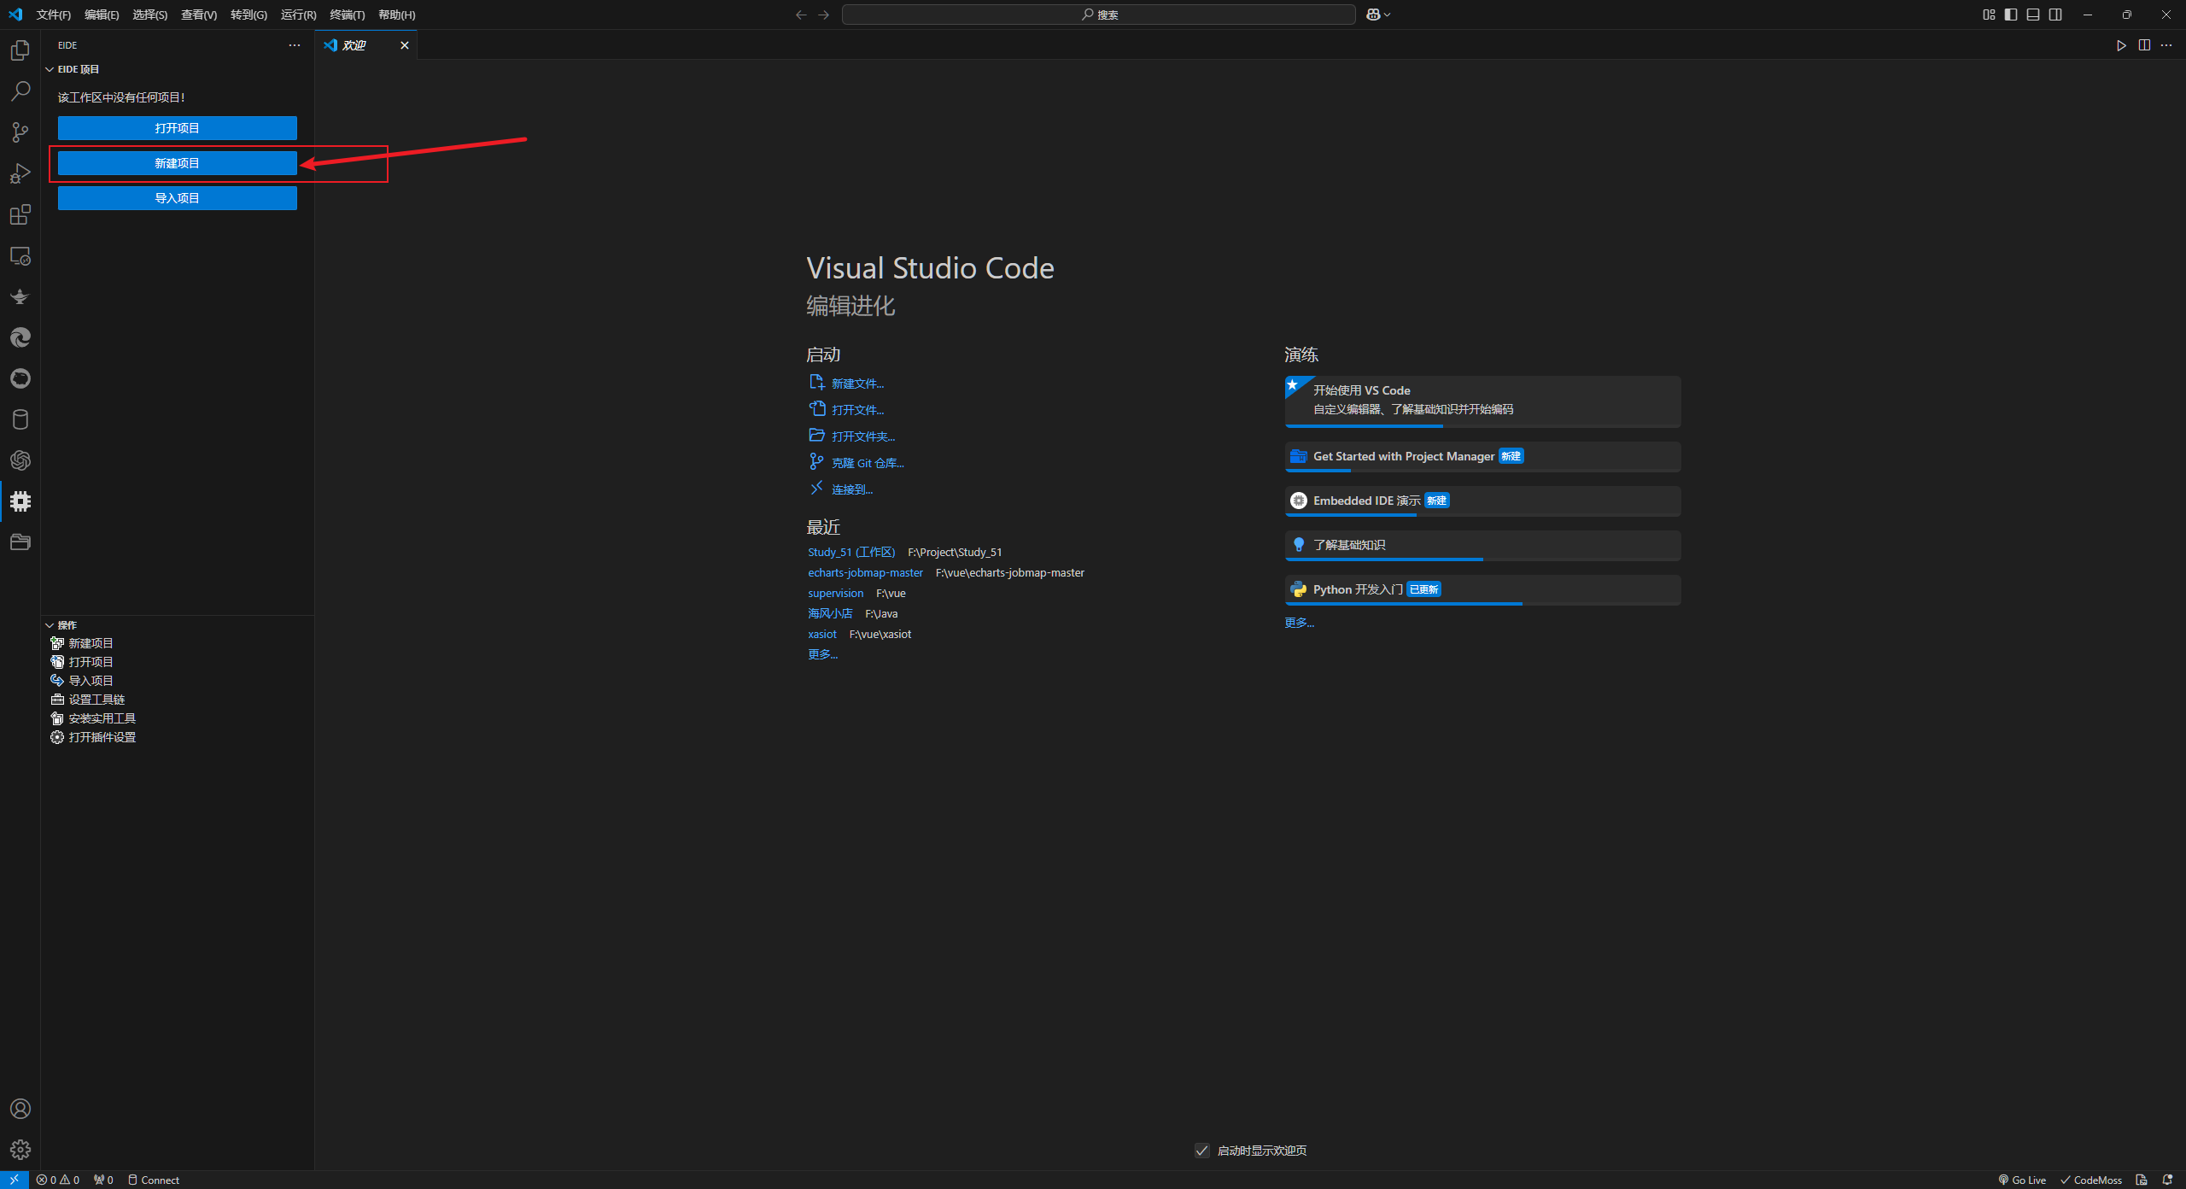Viewport: 2186px width, 1189px height.
Task: Open the Extensions view
Action: [20, 214]
